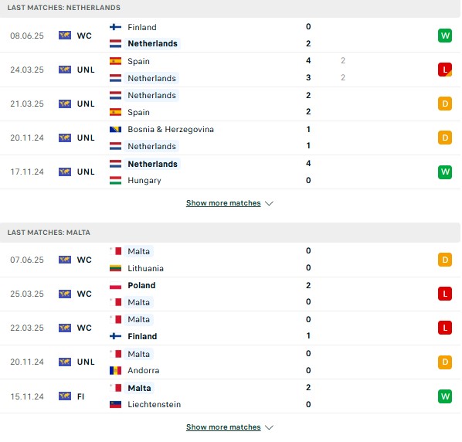Click the Liechtenstein flag icon

click(x=115, y=404)
